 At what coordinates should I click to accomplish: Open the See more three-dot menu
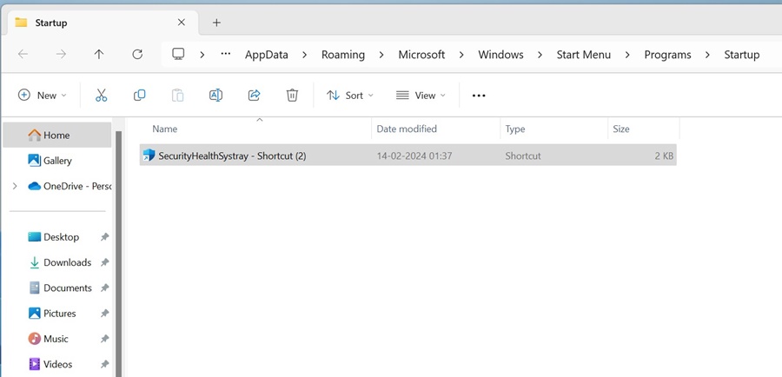click(x=479, y=96)
